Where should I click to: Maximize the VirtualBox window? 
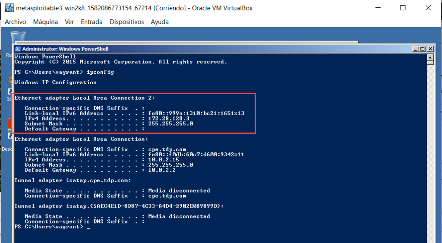tap(403, 8)
